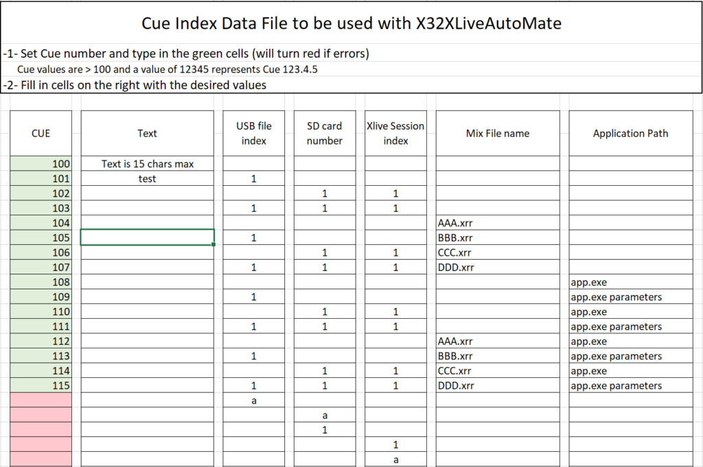
Task: Select app.exe in row 108
Action: click(631, 282)
